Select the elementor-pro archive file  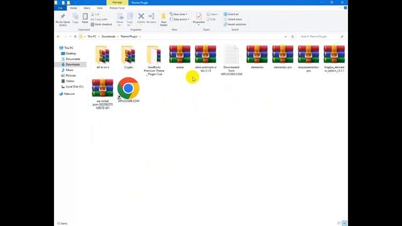(x=283, y=57)
